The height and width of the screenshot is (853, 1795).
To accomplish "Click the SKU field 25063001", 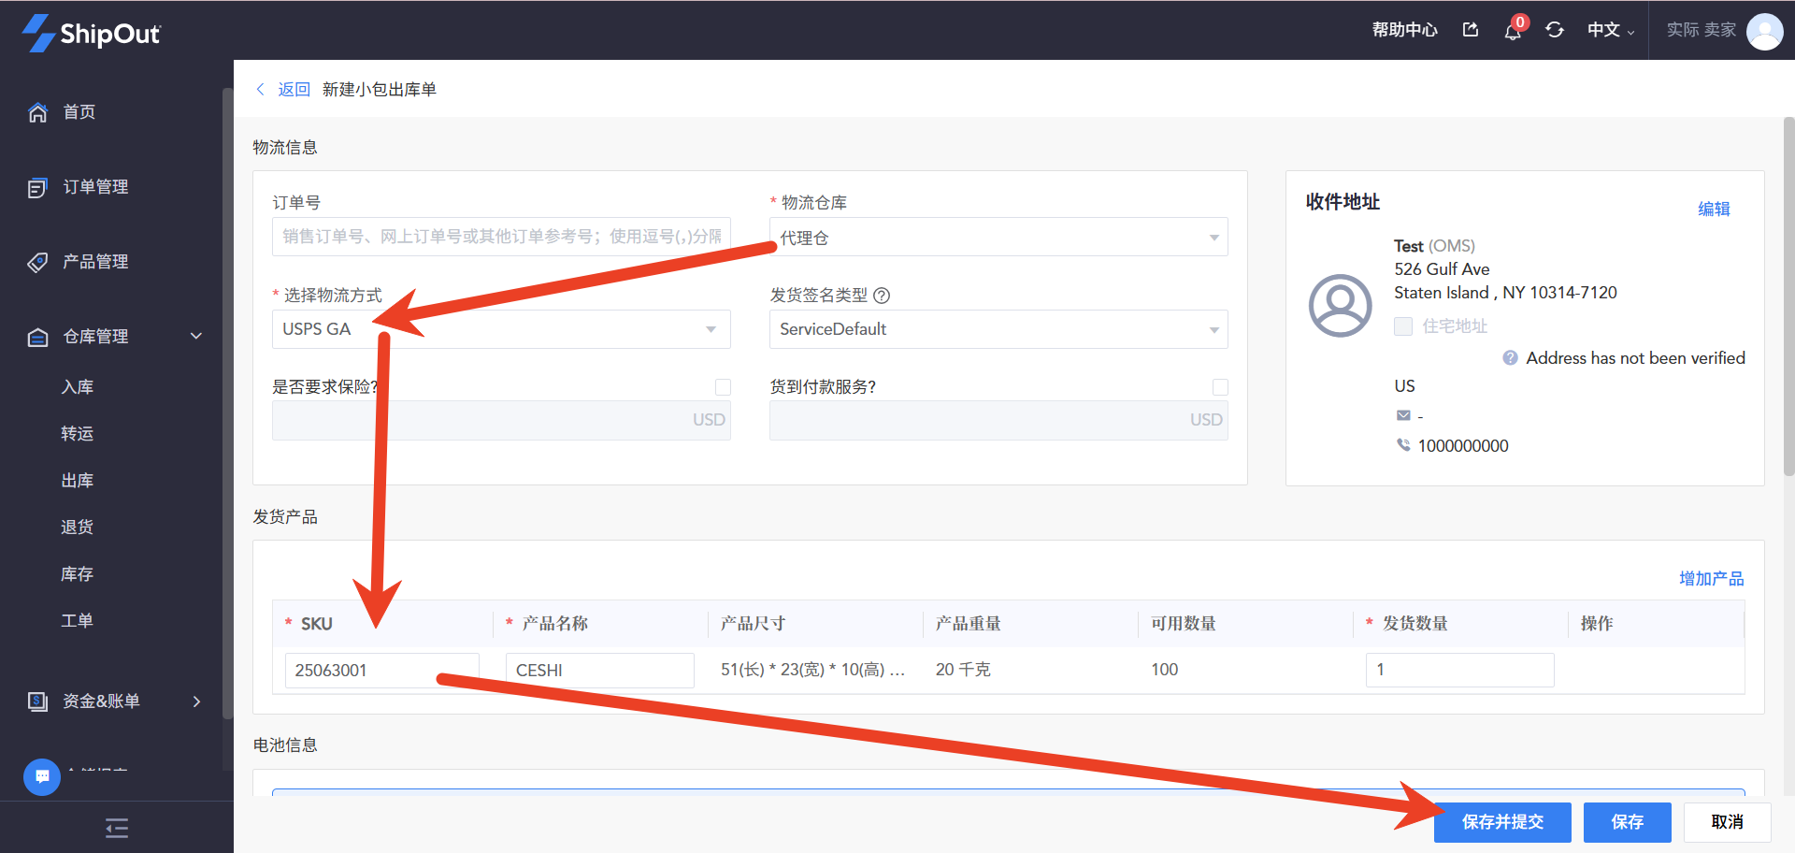I will tap(381, 671).
